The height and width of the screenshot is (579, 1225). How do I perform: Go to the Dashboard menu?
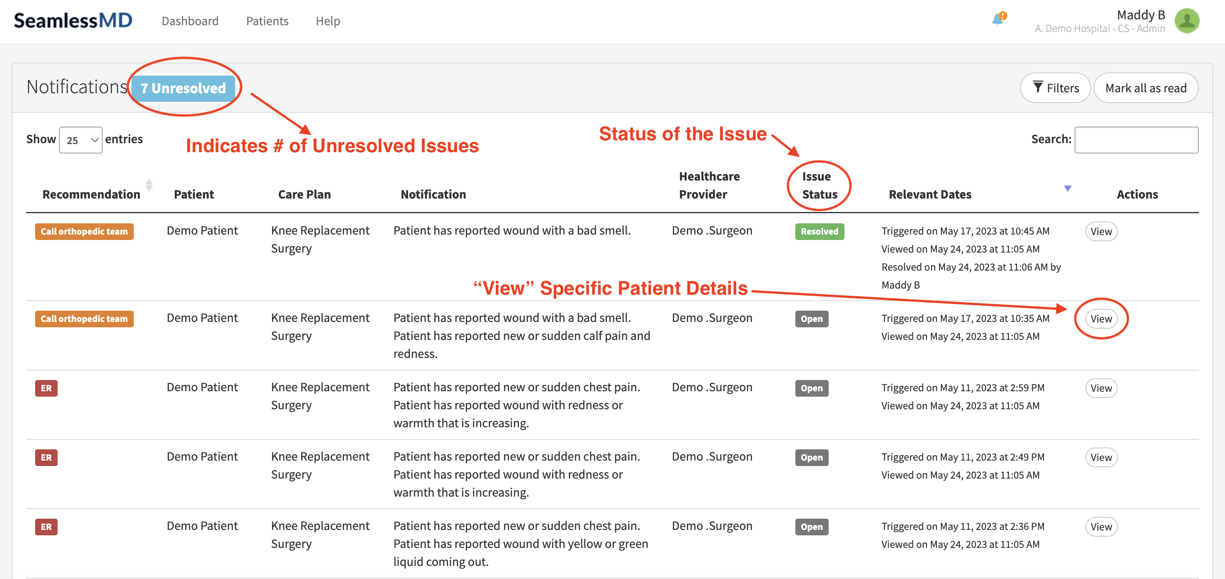[190, 21]
